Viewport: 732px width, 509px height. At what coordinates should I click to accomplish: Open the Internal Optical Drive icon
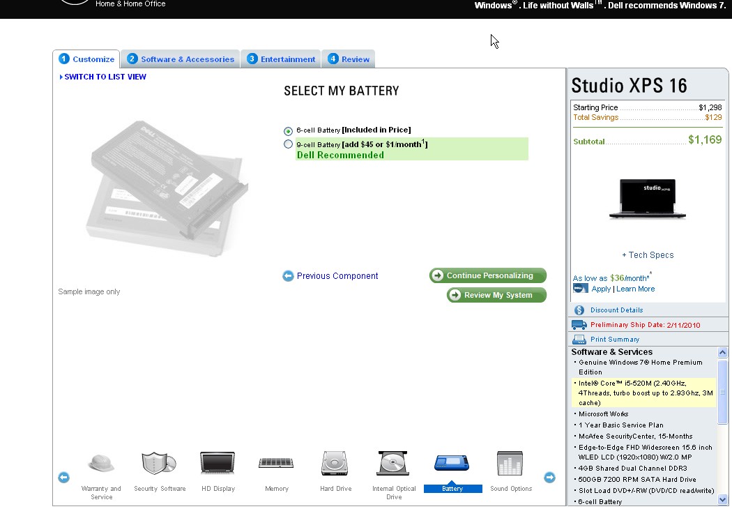393,463
